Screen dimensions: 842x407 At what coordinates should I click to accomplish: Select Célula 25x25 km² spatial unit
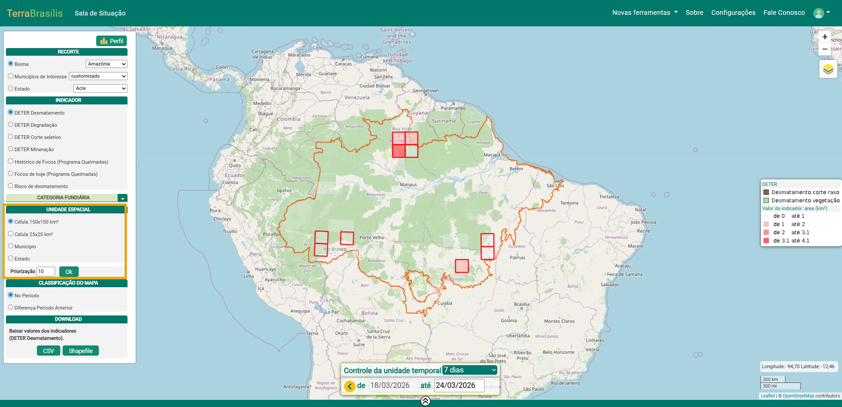click(x=11, y=234)
